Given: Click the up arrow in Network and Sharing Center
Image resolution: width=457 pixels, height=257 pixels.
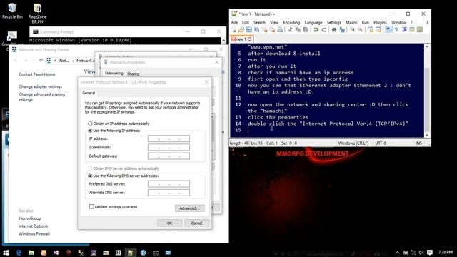Looking at the screenshot, I should (x=41, y=60).
